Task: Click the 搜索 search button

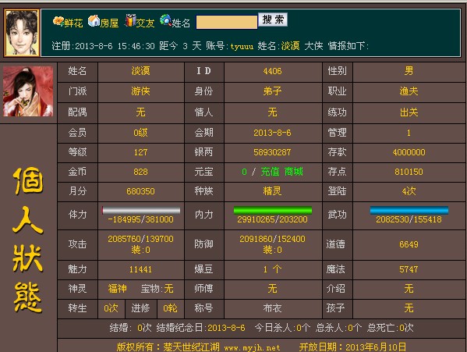Action: click(273, 20)
